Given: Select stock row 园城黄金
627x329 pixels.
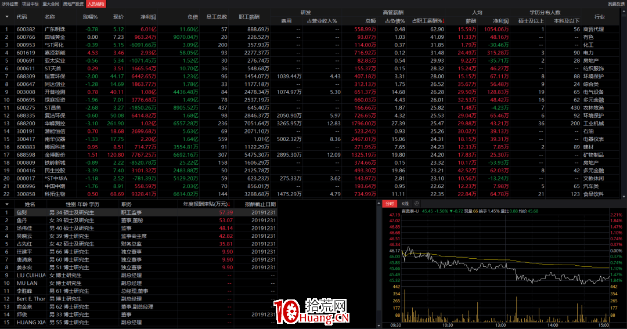Looking at the screenshot, I should coord(311,37).
